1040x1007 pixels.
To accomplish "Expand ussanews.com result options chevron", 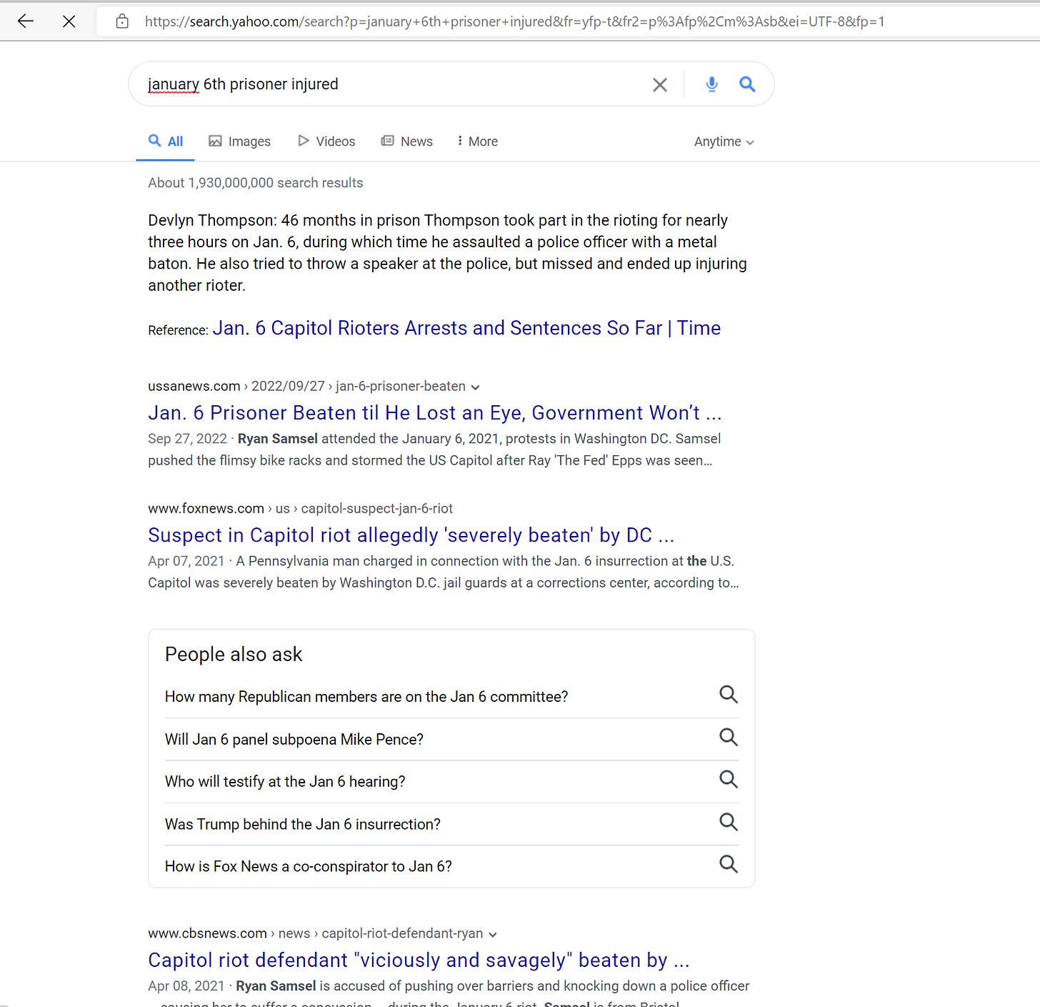I will click(x=476, y=387).
